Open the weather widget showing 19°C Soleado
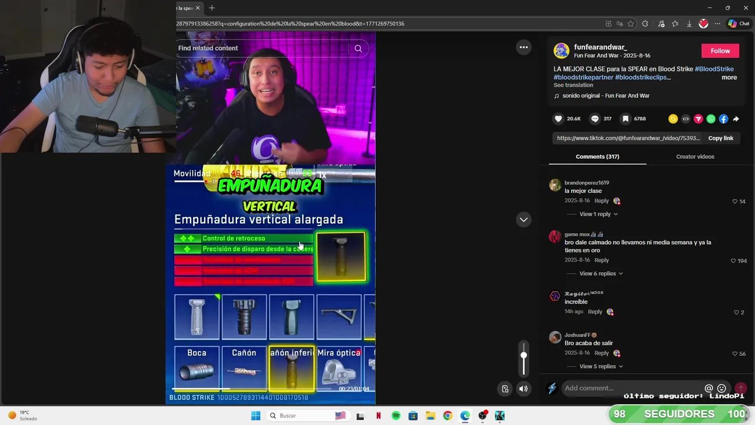755x425 pixels. click(x=22, y=416)
